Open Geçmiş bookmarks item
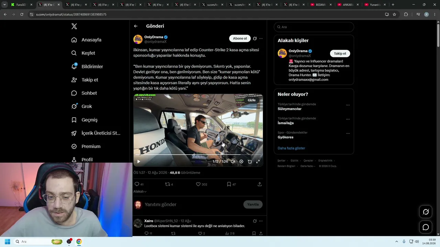Image resolution: width=440 pixels, height=247 pixels. pos(84,120)
